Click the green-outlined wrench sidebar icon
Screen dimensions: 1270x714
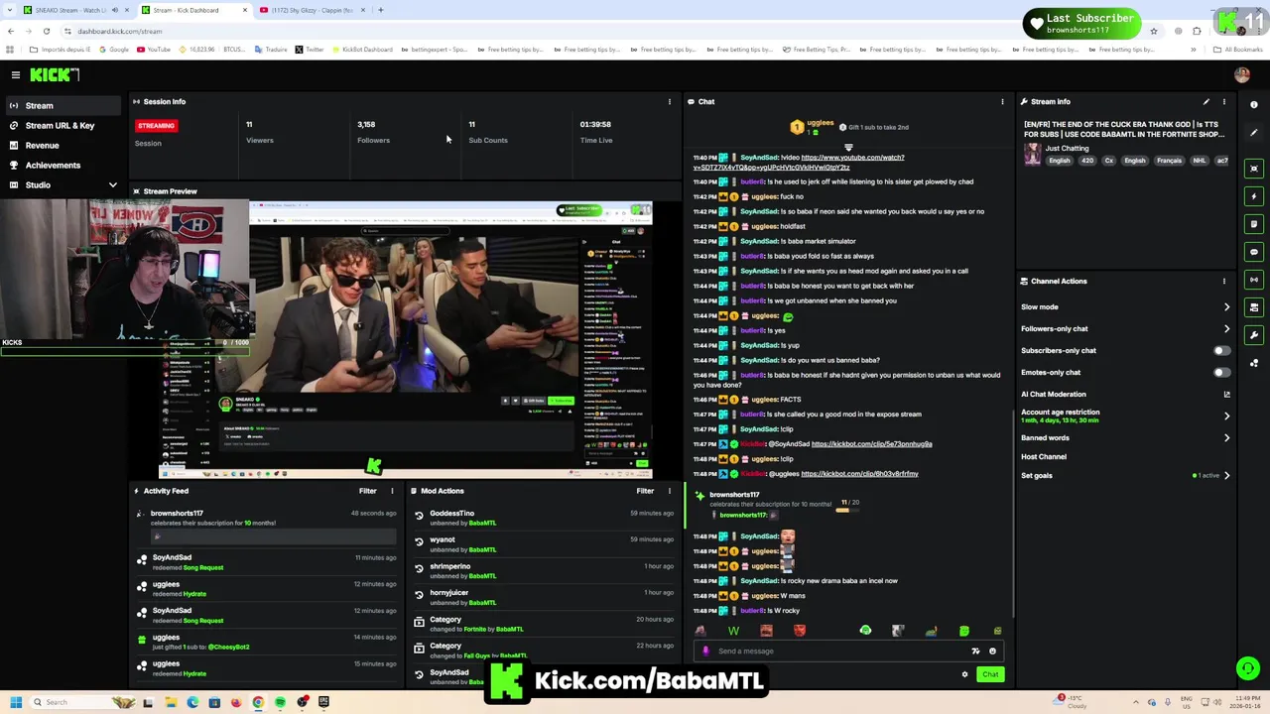(x=1254, y=335)
